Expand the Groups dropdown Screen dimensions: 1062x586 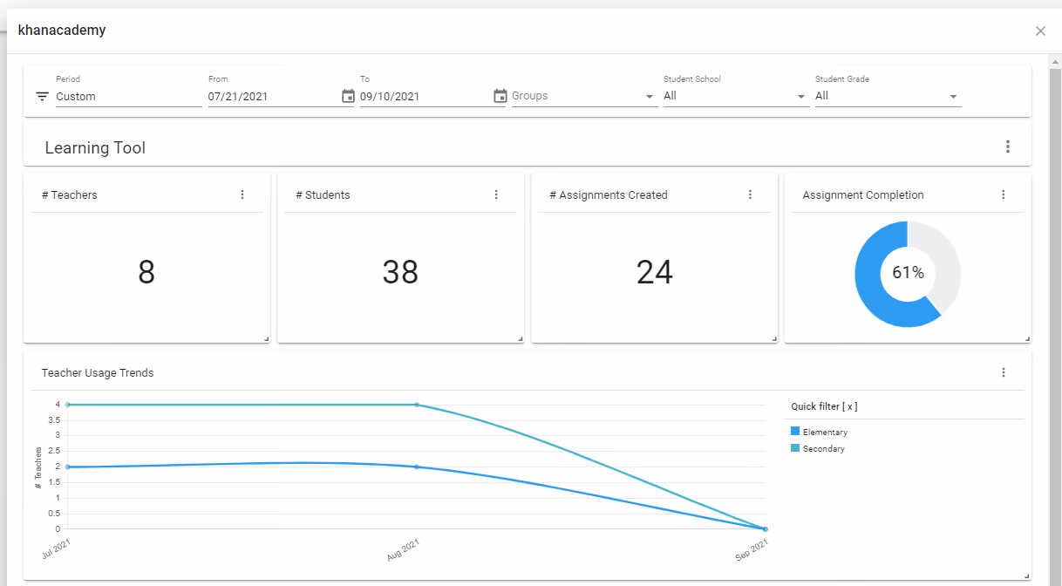[x=584, y=96]
